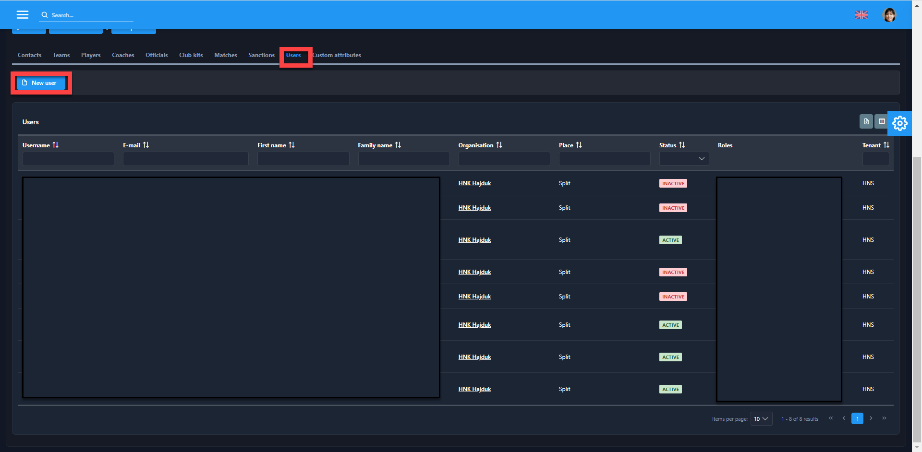922x452 pixels.
Task: Export the users table to Excel
Action: pos(866,121)
